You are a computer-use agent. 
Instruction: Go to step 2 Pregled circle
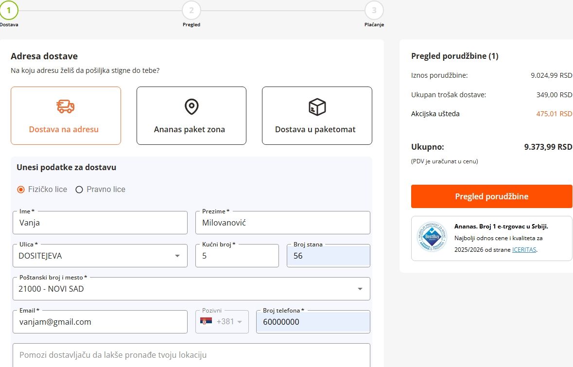coord(191,10)
